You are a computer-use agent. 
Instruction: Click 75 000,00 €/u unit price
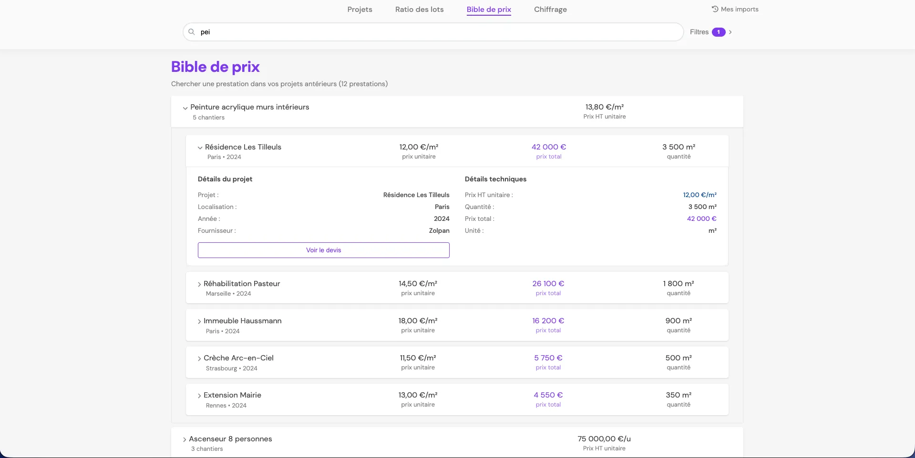[x=604, y=439]
